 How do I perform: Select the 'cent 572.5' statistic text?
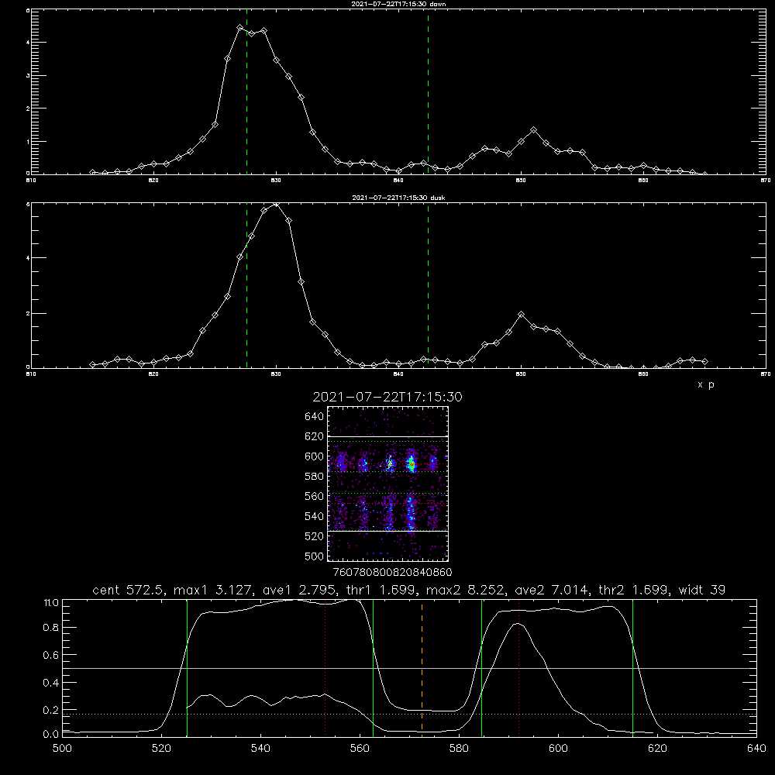coord(129,590)
